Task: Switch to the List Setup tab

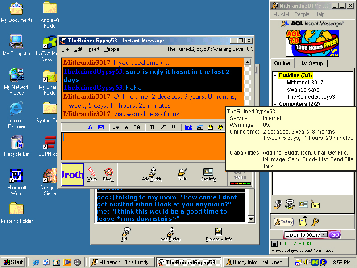Action: point(311,63)
